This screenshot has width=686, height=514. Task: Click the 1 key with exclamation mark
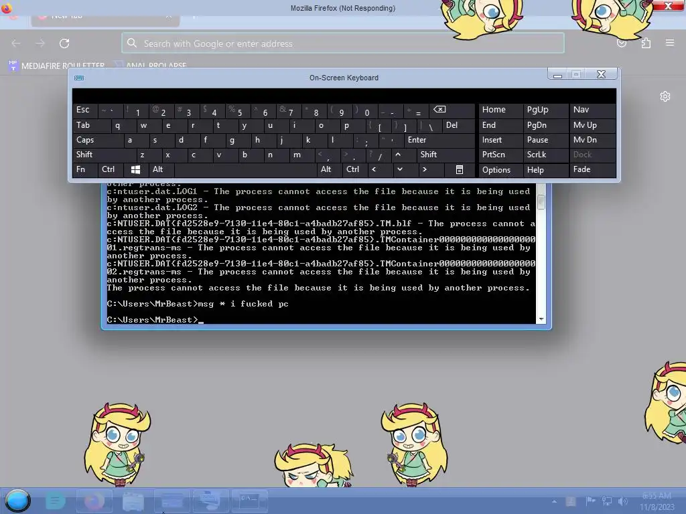click(x=135, y=110)
